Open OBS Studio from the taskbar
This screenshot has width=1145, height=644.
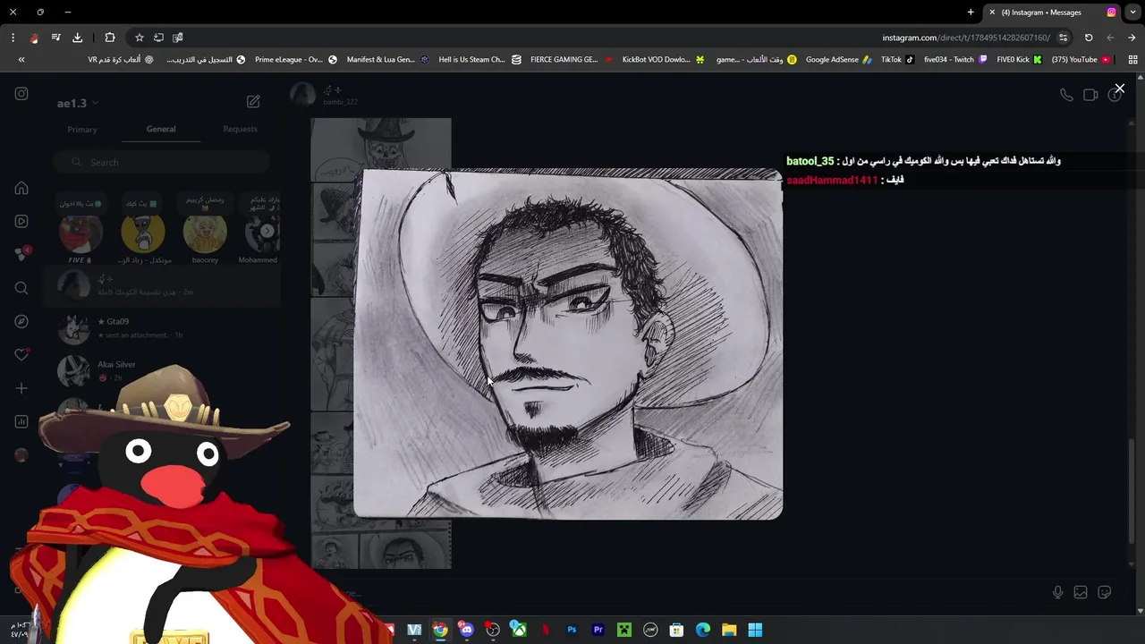493,630
